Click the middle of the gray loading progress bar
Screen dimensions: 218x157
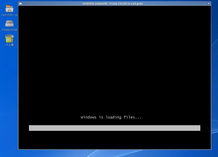click(115, 128)
